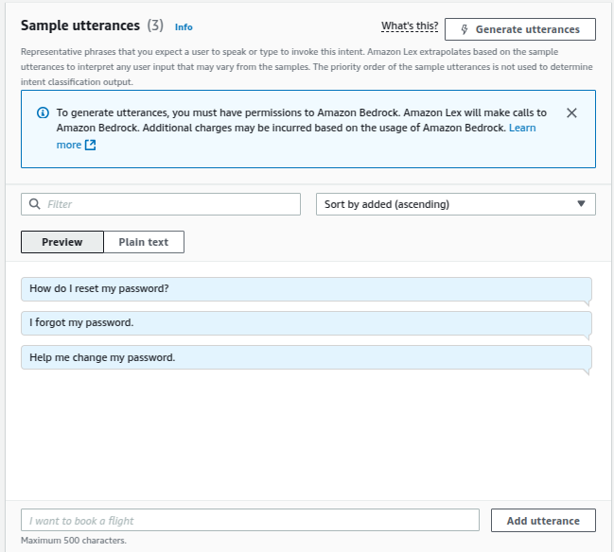
Task: Open the Info link beside Sample utterances
Action: [x=184, y=27]
